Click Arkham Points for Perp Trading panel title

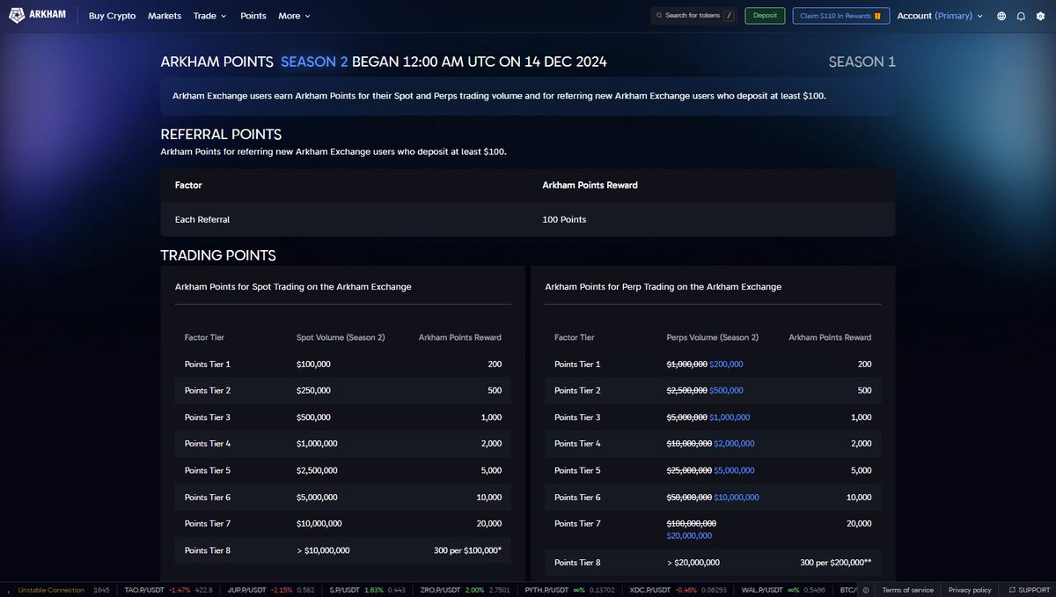(x=664, y=287)
